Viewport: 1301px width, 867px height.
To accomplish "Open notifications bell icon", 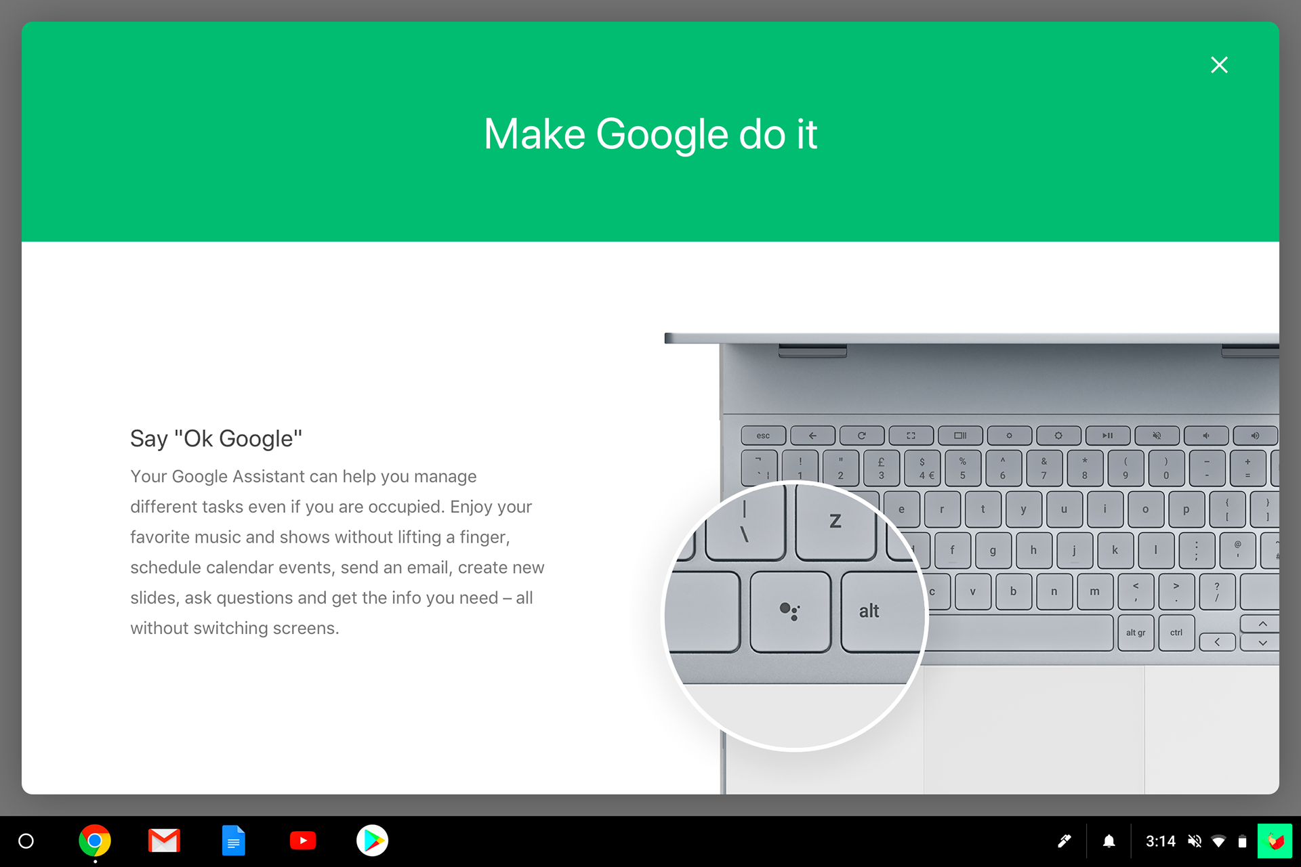I will (x=1109, y=841).
